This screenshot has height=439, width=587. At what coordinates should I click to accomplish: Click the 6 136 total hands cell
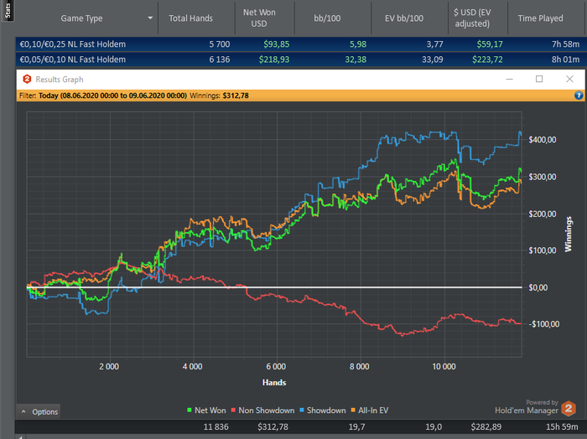(x=220, y=59)
